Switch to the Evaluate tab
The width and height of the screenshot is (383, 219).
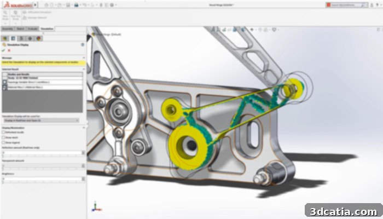coord(33,29)
